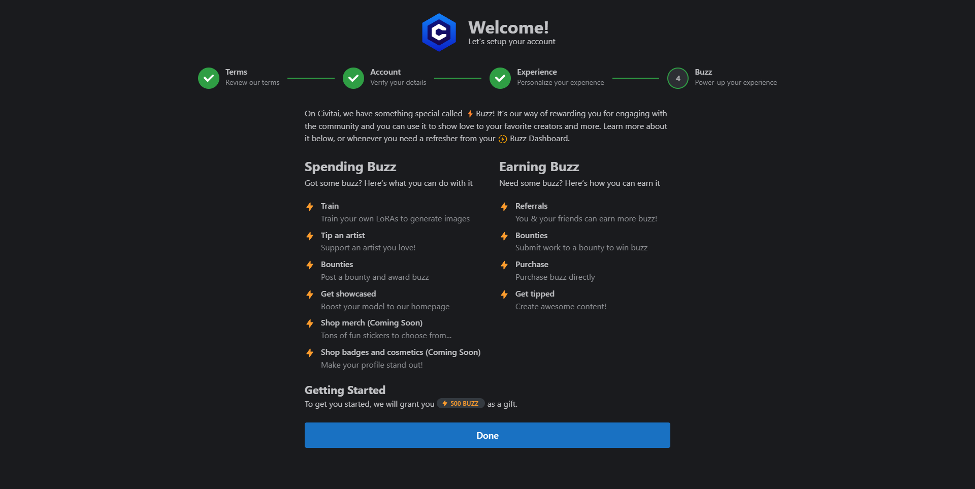Image resolution: width=975 pixels, height=489 pixels.
Task: Click the 'Shop merch (Coming Soon)' title
Action: click(x=372, y=323)
